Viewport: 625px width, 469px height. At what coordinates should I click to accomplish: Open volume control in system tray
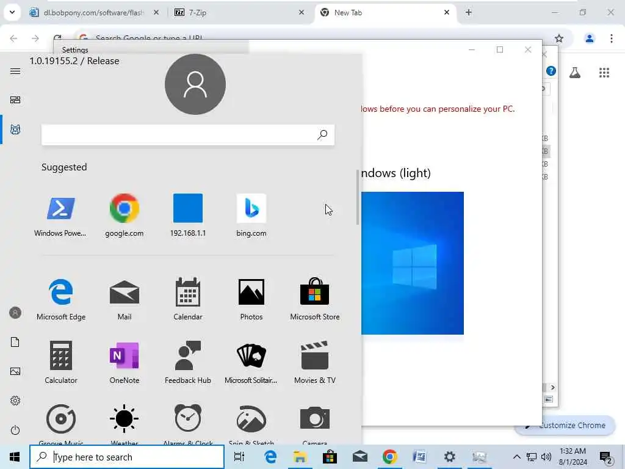tap(546, 457)
